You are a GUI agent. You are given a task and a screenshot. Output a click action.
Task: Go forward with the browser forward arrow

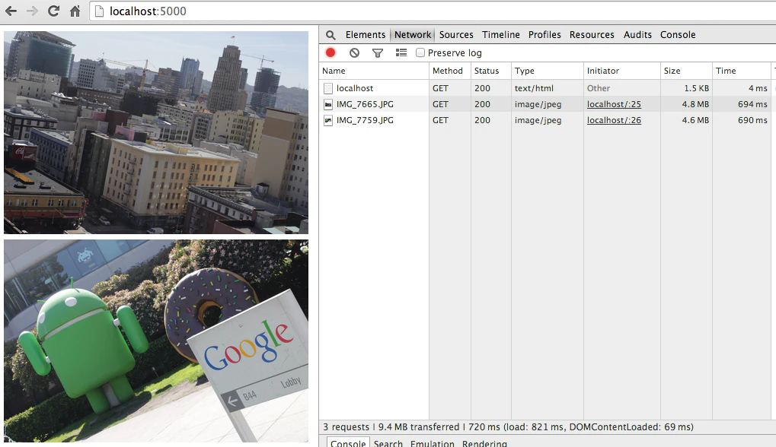tap(32, 11)
